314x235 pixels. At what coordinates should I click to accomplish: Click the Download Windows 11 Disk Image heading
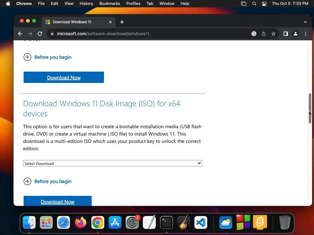(102, 109)
